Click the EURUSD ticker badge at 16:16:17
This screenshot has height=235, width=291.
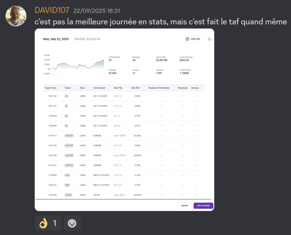pos(69,136)
